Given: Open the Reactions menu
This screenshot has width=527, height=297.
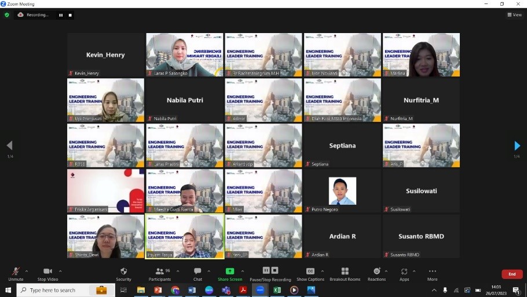Looking at the screenshot, I should (377, 274).
